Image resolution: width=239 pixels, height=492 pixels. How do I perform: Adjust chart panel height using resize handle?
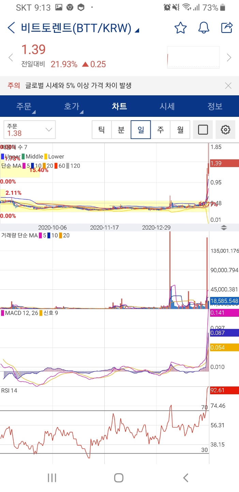tap(224, 228)
